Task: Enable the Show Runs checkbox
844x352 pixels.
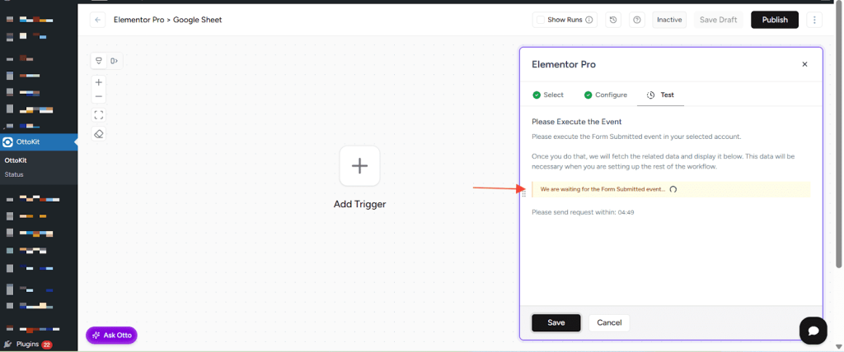Action: coord(540,20)
